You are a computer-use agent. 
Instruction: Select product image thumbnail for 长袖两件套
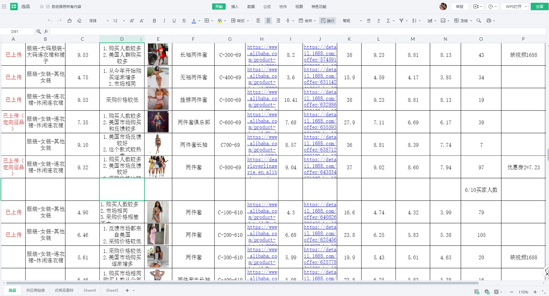coord(158,54)
